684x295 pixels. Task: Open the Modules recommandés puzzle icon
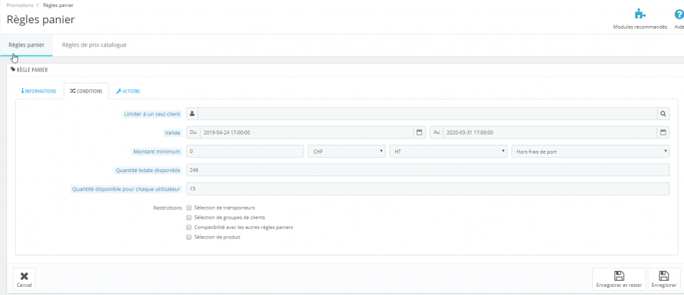tap(640, 14)
